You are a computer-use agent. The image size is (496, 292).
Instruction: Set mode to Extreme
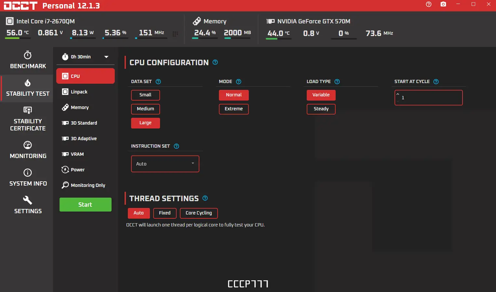(234, 109)
